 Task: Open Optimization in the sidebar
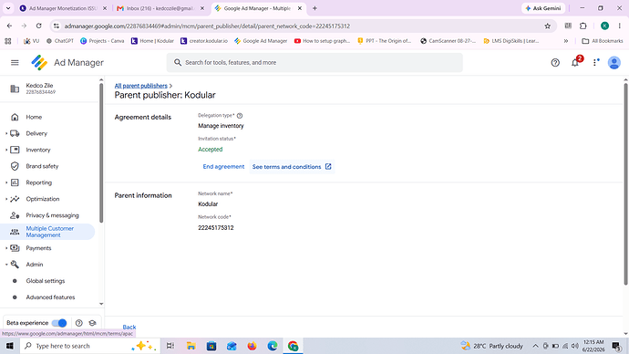pos(43,199)
